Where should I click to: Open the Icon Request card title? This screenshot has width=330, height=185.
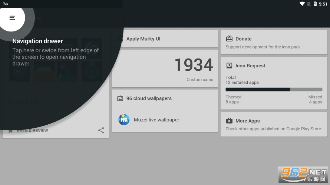pos(250,66)
